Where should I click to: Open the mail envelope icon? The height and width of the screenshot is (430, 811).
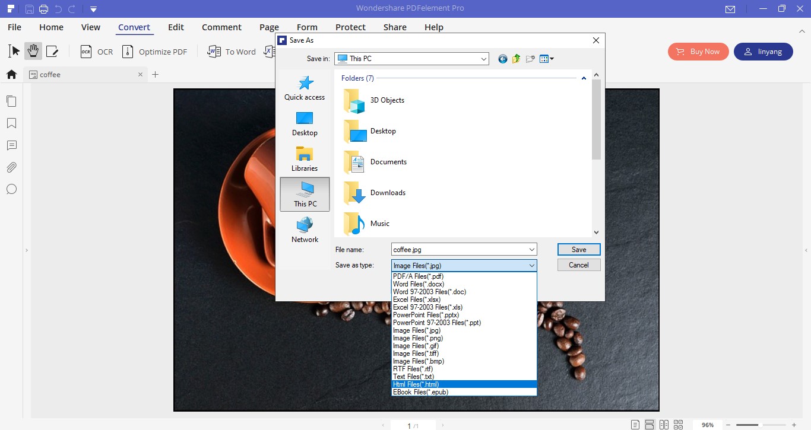(730, 9)
